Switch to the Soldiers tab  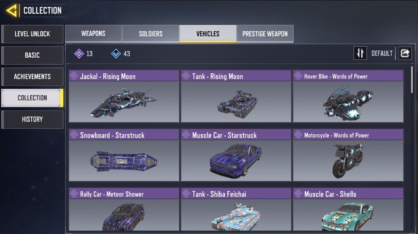pyautogui.click(x=151, y=34)
